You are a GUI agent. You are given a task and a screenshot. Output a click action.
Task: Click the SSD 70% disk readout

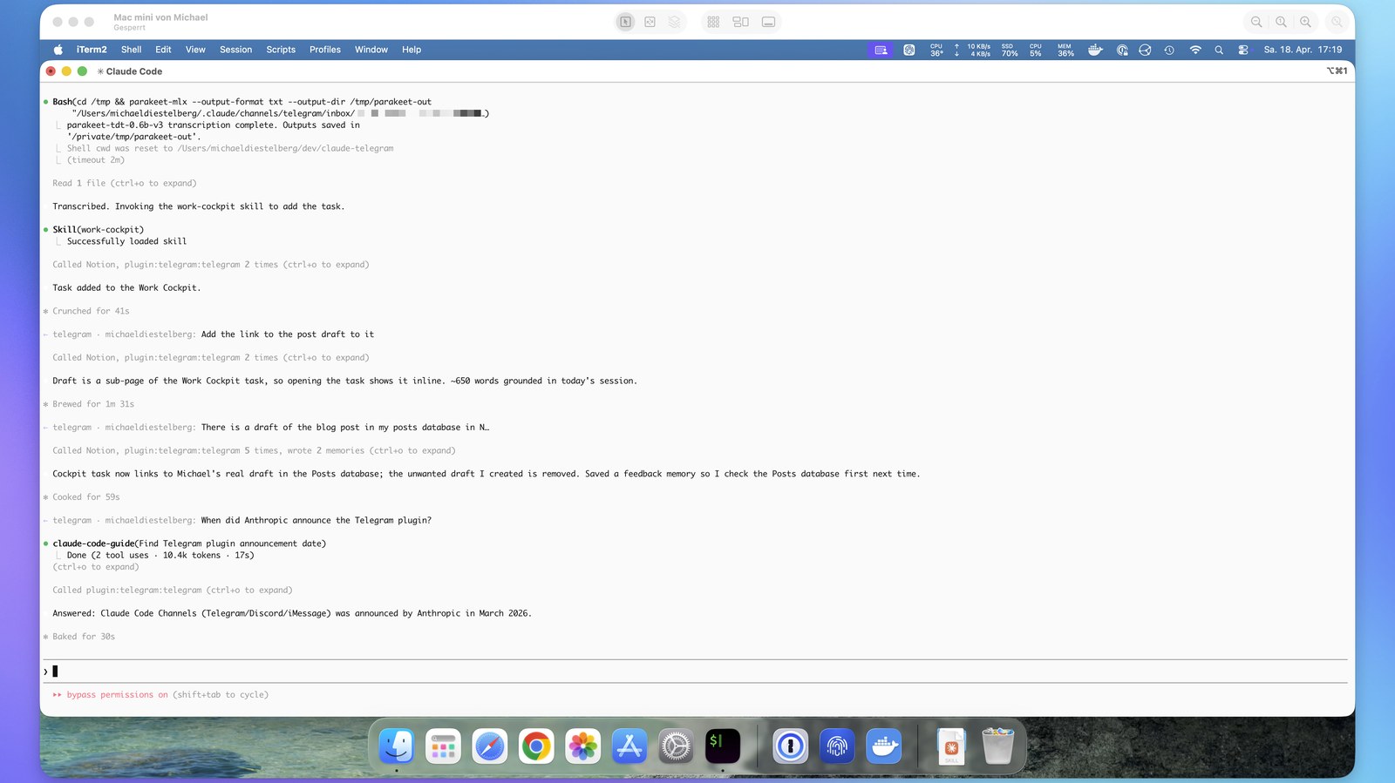tap(1010, 50)
